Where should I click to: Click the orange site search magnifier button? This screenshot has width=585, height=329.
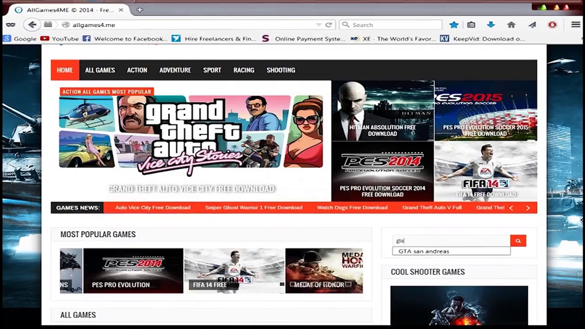(x=518, y=241)
